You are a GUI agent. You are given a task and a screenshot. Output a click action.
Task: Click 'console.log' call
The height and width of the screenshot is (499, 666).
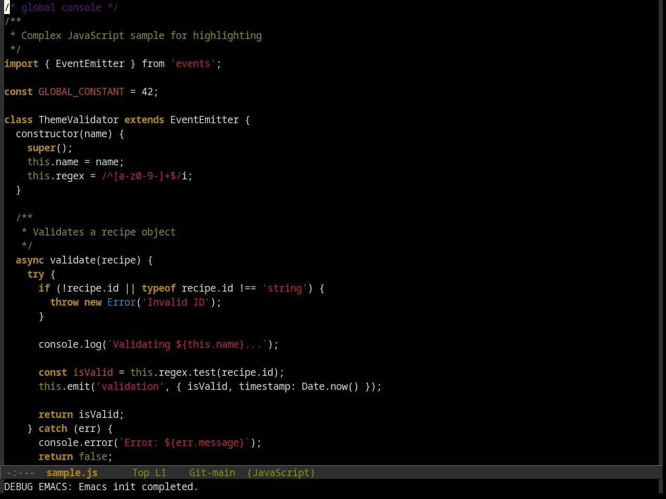click(x=70, y=344)
